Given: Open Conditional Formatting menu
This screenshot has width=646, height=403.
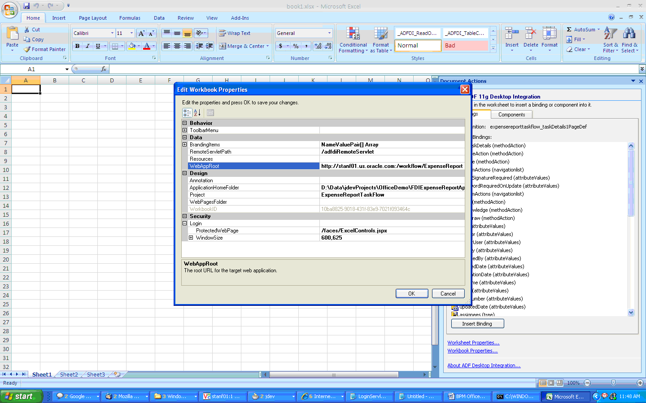Looking at the screenshot, I should (353, 40).
